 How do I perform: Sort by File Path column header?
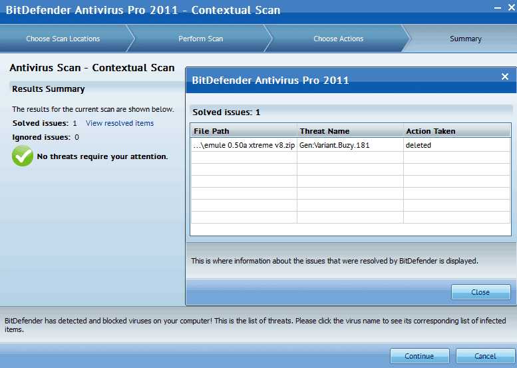click(244, 131)
